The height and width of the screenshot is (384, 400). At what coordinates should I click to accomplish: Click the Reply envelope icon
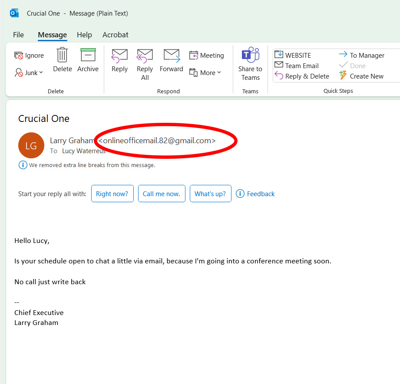pyautogui.click(x=119, y=60)
